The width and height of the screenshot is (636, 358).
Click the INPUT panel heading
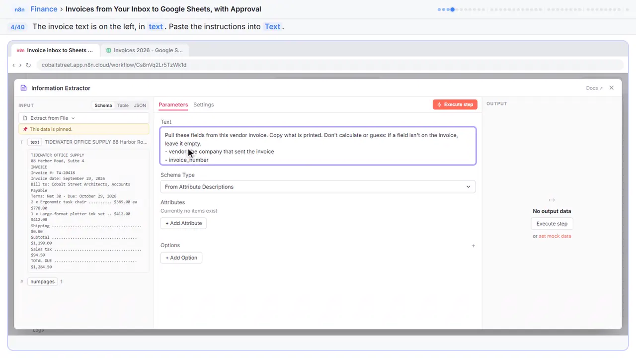point(26,105)
